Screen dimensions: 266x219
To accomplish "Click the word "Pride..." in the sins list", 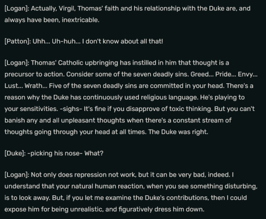I will tap(226, 74).
